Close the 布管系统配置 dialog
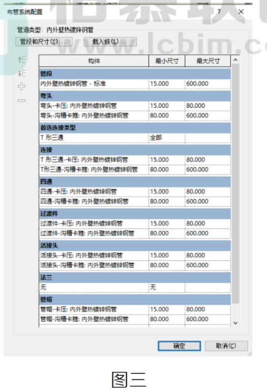267x390 pixels. (241, 12)
